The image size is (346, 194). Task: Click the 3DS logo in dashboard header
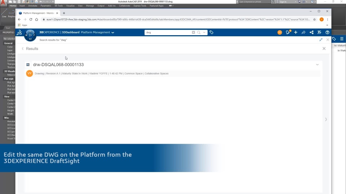(19, 33)
